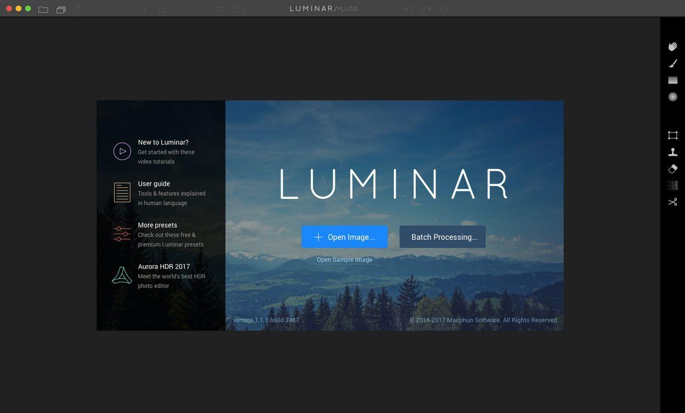The image size is (685, 413).
Task: Select the Gradient mask tool
Action: click(x=673, y=81)
